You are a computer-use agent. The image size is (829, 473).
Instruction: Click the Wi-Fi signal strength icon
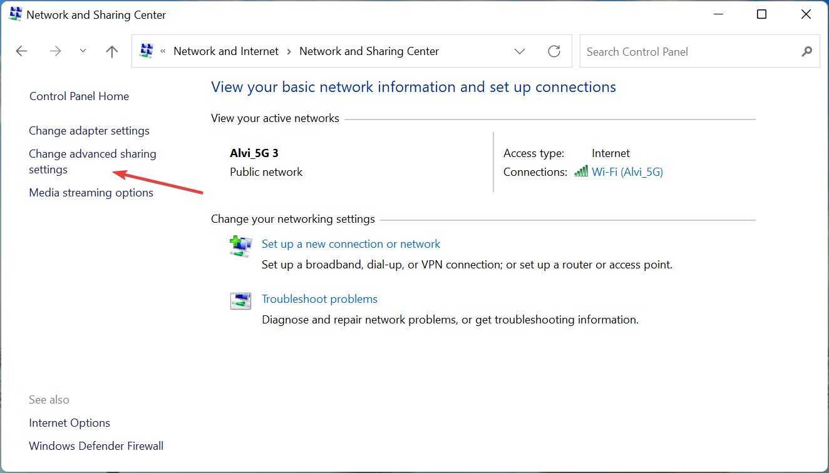point(581,171)
